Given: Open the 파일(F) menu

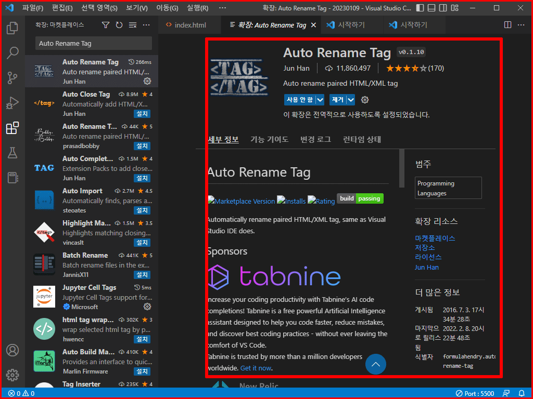Looking at the screenshot, I should 33,8.
